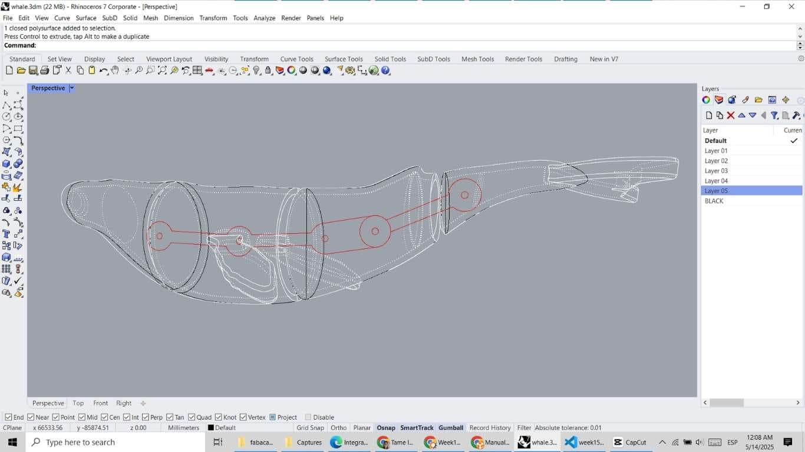Open the Surface menu
Image resolution: width=805 pixels, height=452 pixels.
click(x=86, y=18)
